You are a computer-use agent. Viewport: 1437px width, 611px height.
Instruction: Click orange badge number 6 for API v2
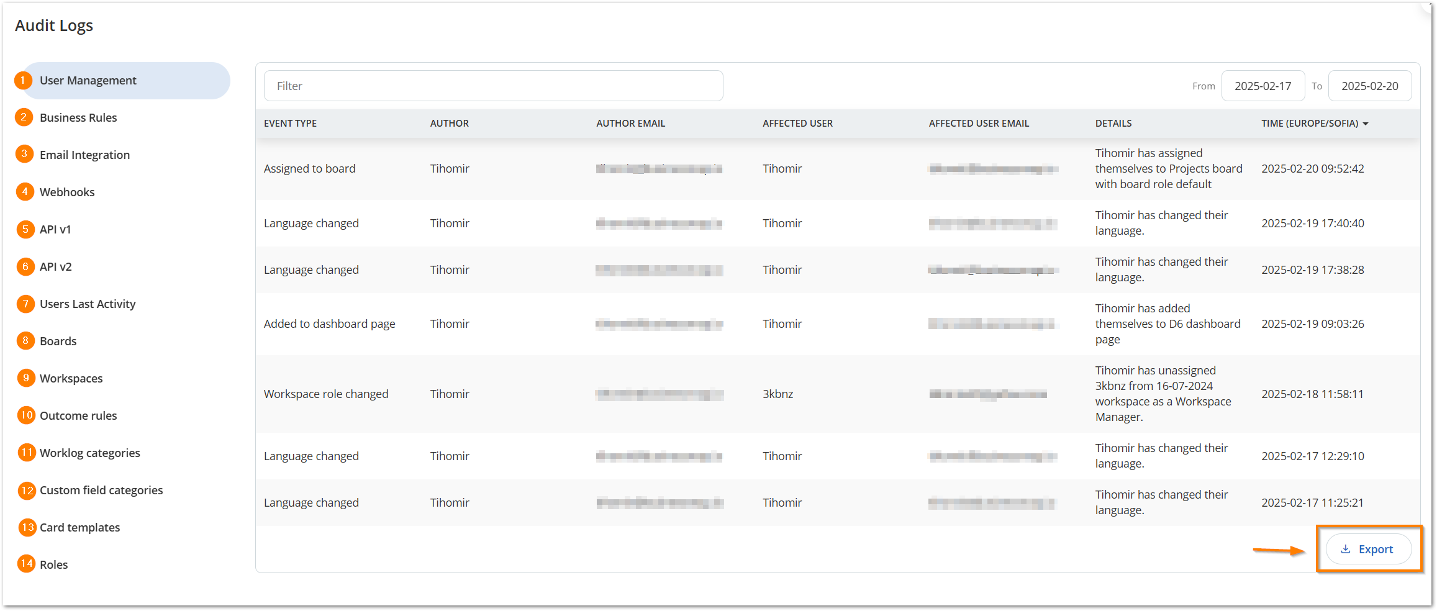(x=25, y=266)
